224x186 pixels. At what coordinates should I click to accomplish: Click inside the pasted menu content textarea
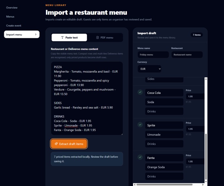pos(87,98)
